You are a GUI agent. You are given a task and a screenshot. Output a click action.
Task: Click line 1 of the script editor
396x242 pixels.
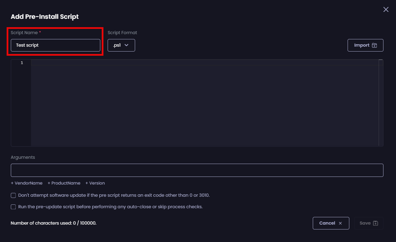(104, 63)
